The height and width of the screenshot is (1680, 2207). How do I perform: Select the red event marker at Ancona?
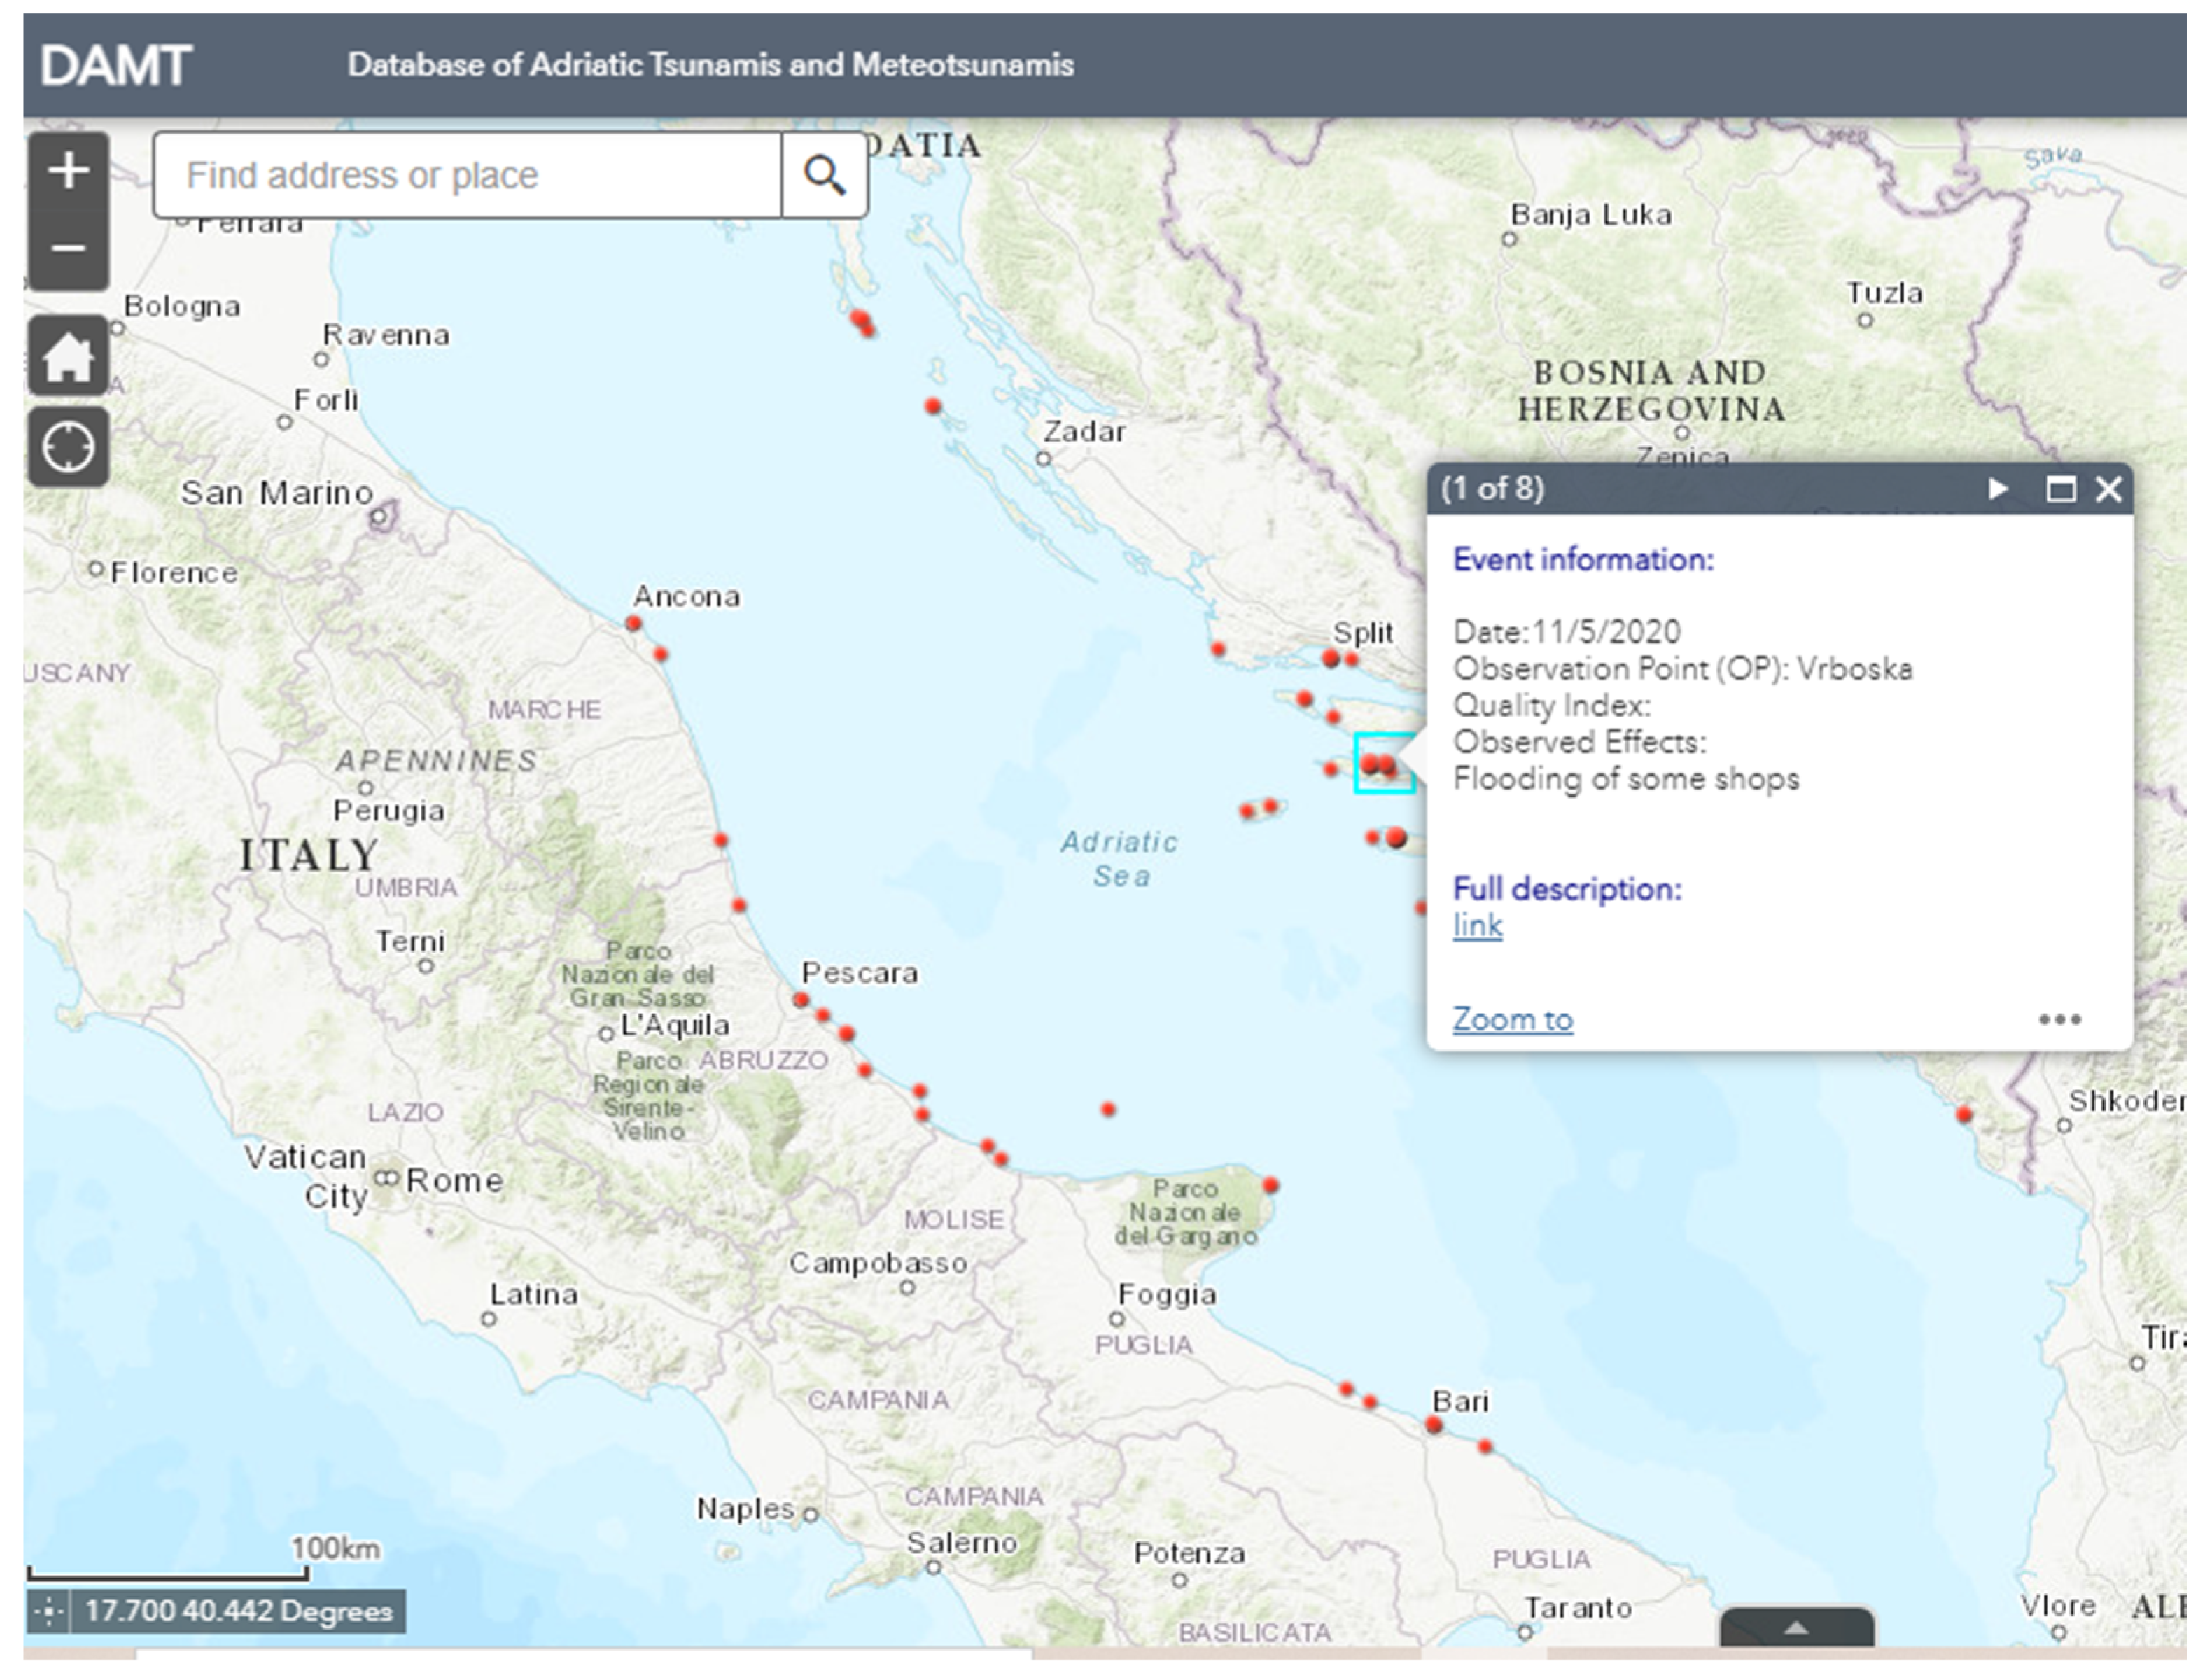click(633, 624)
